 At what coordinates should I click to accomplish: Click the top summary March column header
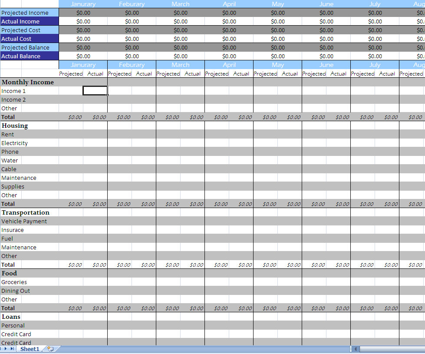(x=181, y=4)
